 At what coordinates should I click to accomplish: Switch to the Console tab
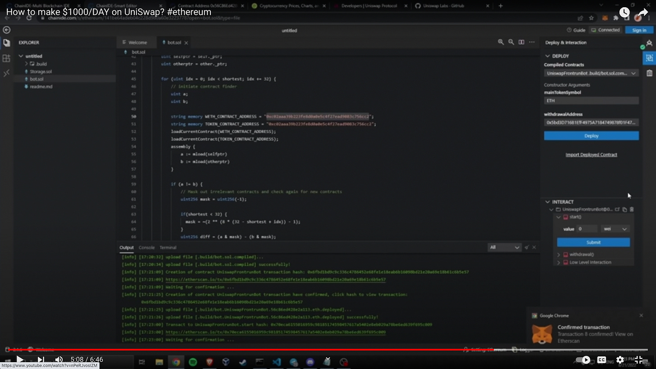146,247
